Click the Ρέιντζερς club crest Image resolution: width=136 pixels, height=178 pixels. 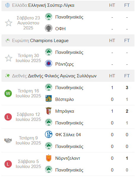pos(48,63)
